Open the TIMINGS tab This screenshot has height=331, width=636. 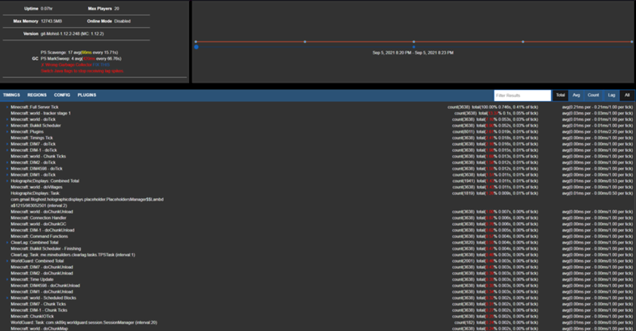coord(11,95)
